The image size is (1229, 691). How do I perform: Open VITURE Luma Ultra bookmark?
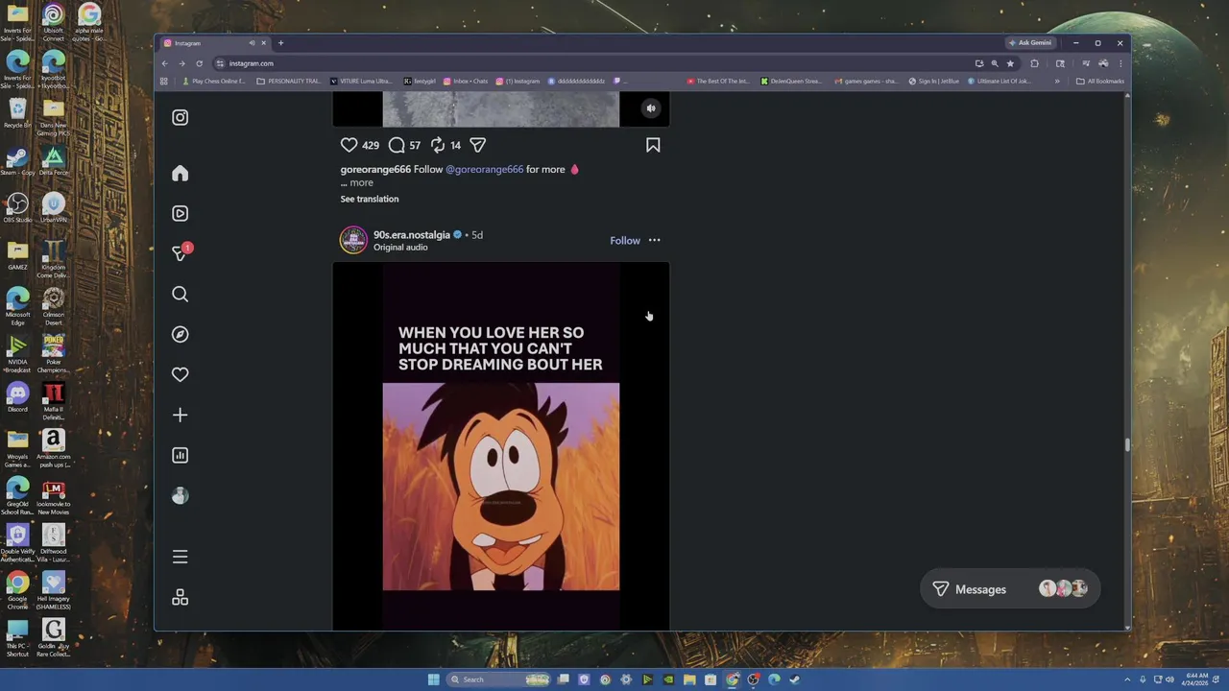[x=361, y=82]
